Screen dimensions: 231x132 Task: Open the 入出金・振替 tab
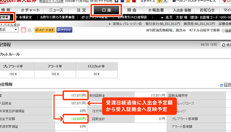(182, 10)
